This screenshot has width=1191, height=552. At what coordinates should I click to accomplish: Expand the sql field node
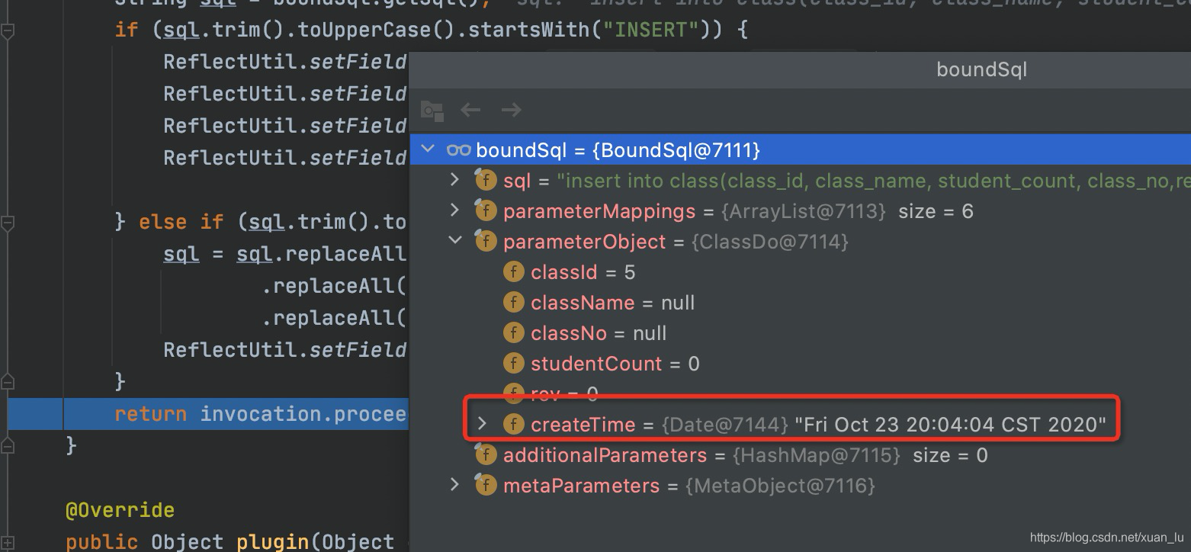454,180
